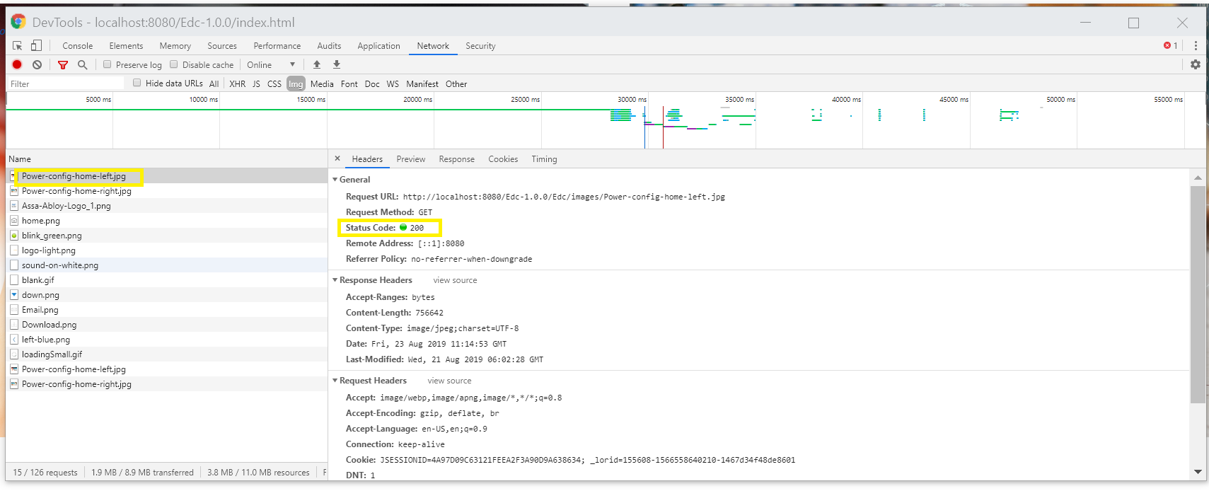Enable the Disable cache checkbox
The image size is (1209, 491).
point(174,64)
